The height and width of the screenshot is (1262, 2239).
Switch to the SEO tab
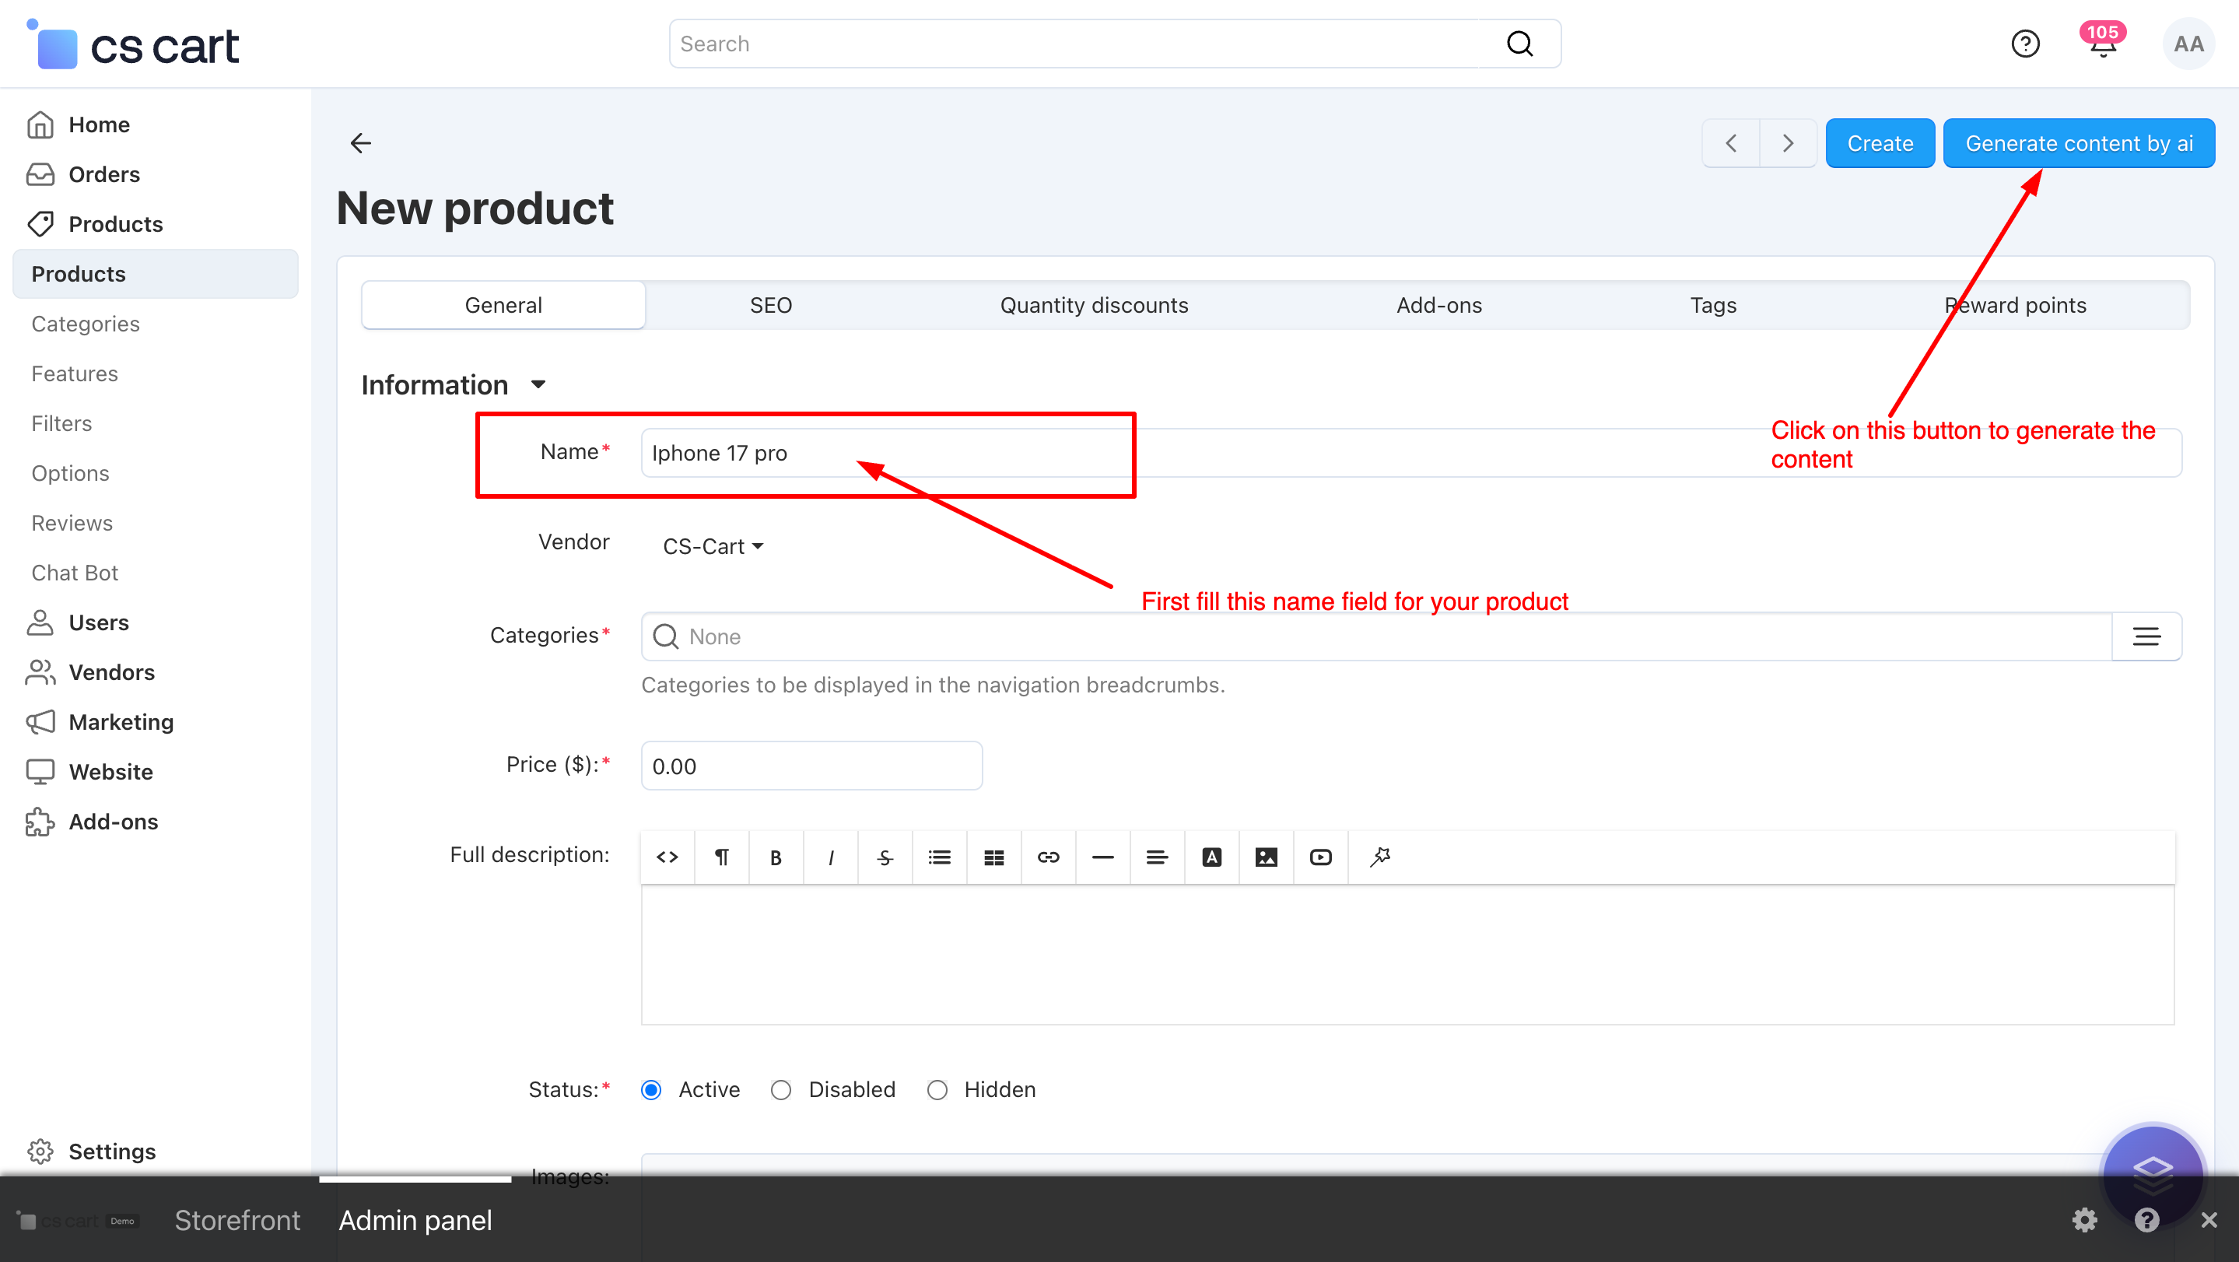(x=770, y=305)
